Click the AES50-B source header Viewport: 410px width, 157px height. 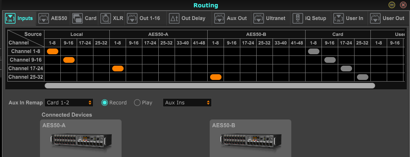click(256, 34)
